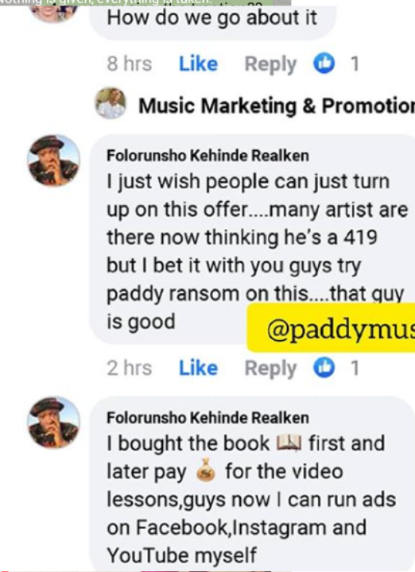Click the 2 hrs timestamp
The height and width of the screenshot is (572, 415).
point(130,368)
